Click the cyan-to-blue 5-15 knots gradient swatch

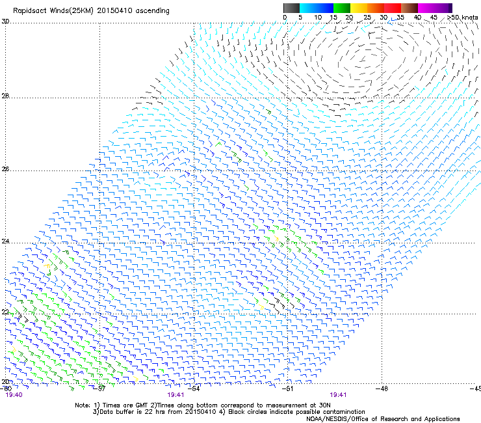click(x=317, y=8)
